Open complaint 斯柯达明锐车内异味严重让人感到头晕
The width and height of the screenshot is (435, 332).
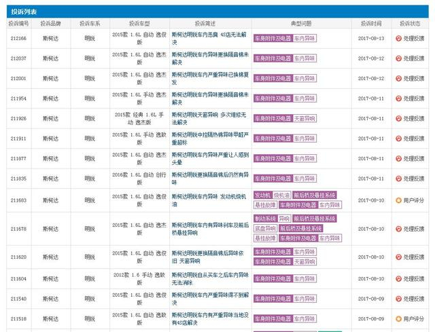(210, 158)
